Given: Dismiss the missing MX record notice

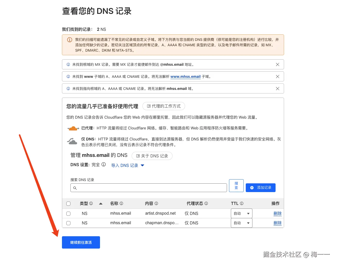Looking at the screenshot, I should 277,64.
